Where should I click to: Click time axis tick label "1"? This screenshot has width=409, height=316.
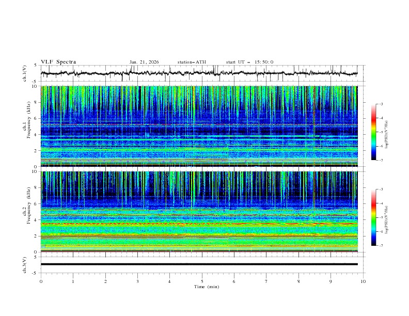(x=73, y=281)
